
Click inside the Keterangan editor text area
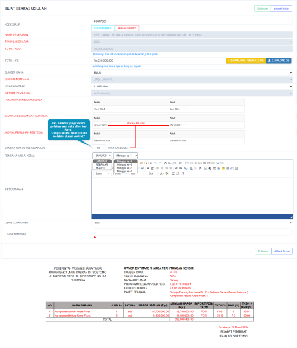click(192, 195)
